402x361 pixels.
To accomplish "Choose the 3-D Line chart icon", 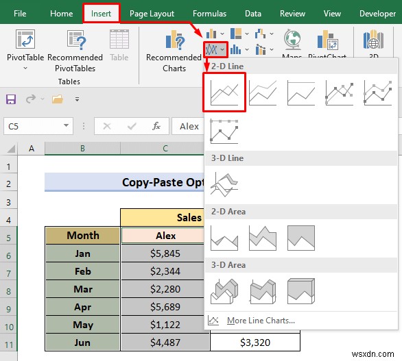I will click(224, 184).
